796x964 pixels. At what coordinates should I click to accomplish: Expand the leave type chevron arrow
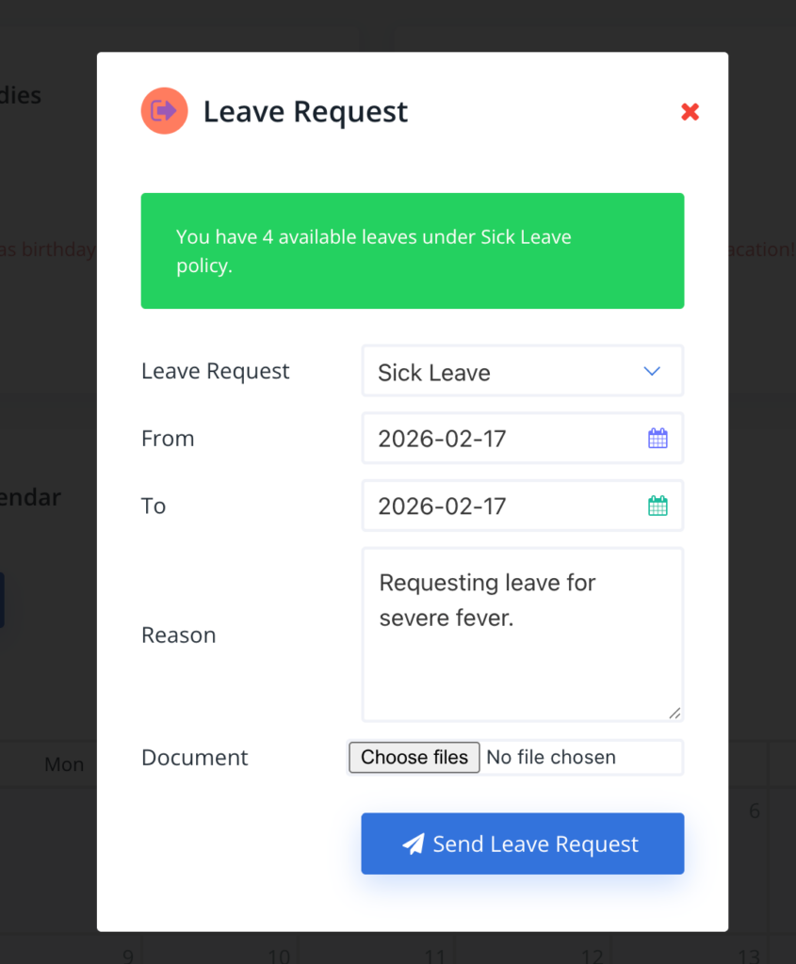[x=652, y=371]
